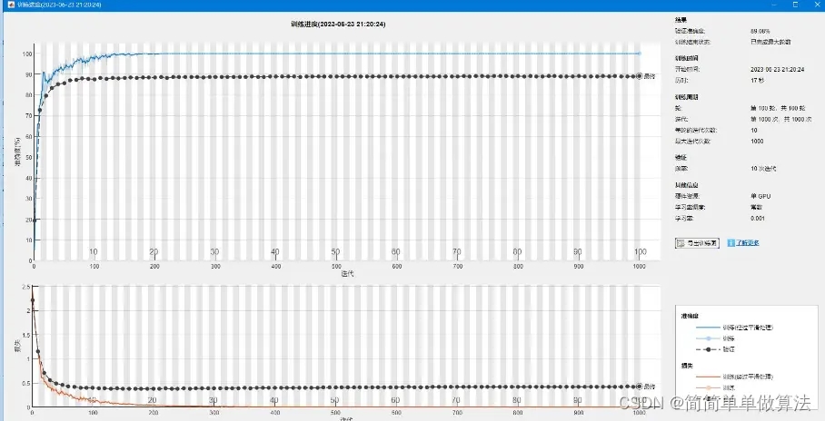The width and height of the screenshot is (825, 421).
Task: Select the iteration progress text '1000 of 1000'
Action: [x=781, y=119]
